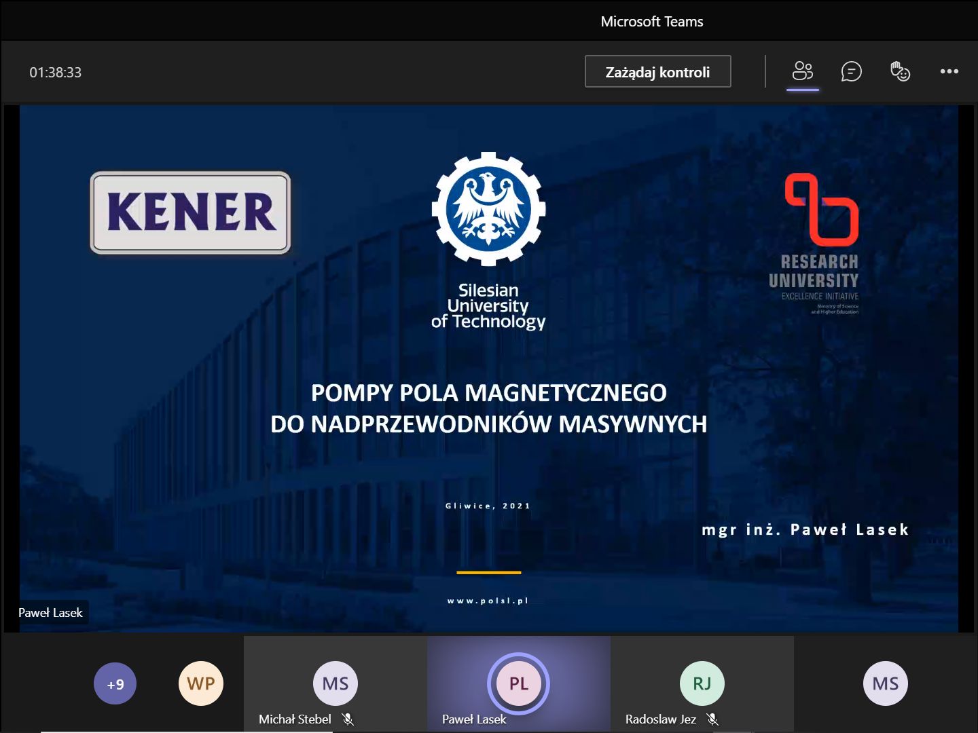Image resolution: width=978 pixels, height=733 pixels.
Task: Select the unlabeled MS avatar at far right
Action: (x=886, y=683)
